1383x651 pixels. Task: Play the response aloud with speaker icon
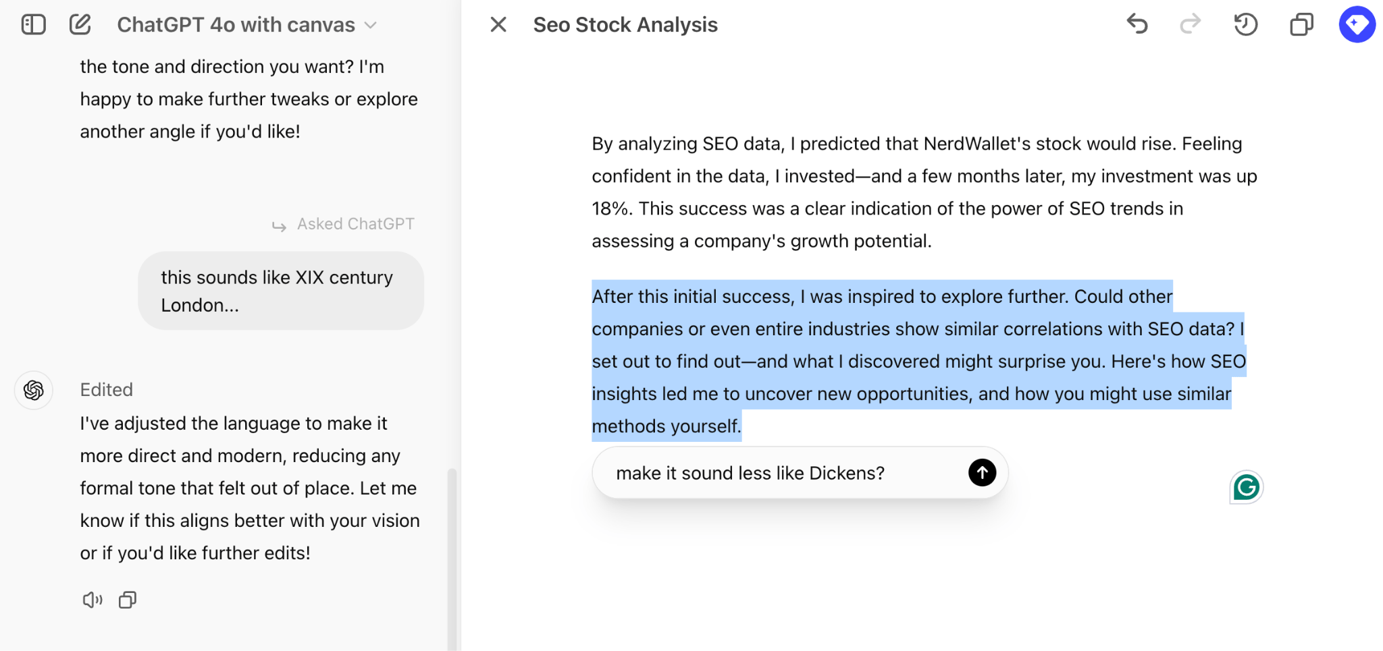click(92, 600)
